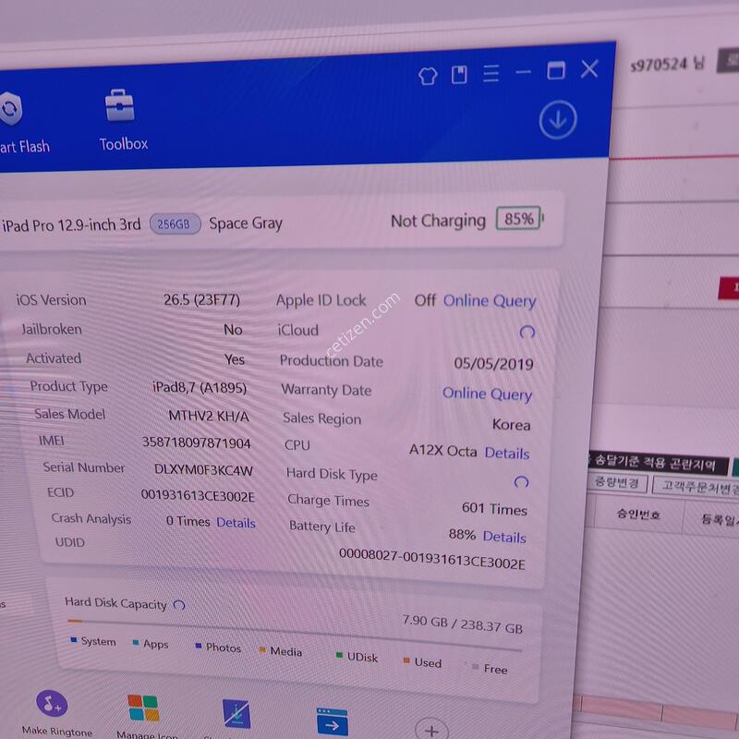Click the Apps legend swatch
The image size is (739, 739).
tap(136, 643)
